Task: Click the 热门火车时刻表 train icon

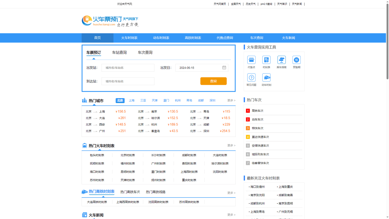Action: coord(85,145)
